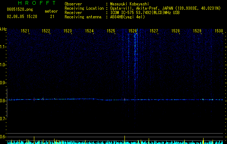Image resolution: width=227 pixels, height=144 pixels.
Task: Click the 1521 time marker
Action: (x=25, y=31)
